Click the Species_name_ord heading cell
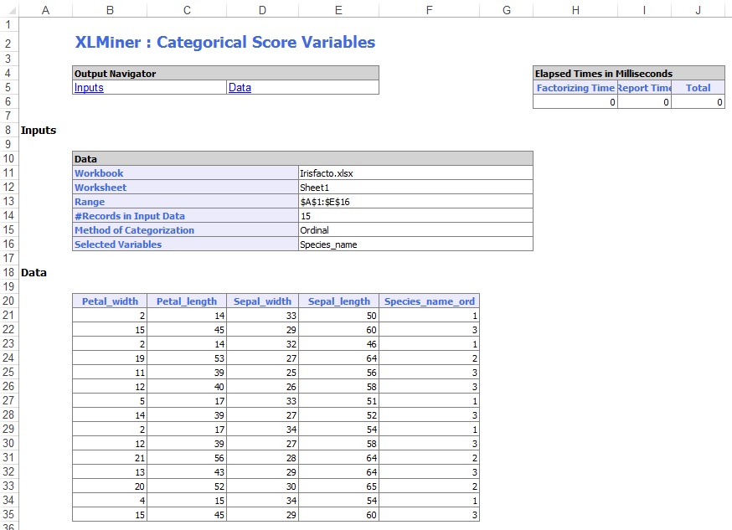Image resolution: width=732 pixels, height=530 pixels. pos(429,301)
